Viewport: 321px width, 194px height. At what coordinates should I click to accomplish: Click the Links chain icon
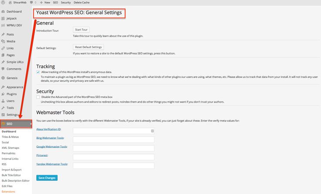(3, 48)
